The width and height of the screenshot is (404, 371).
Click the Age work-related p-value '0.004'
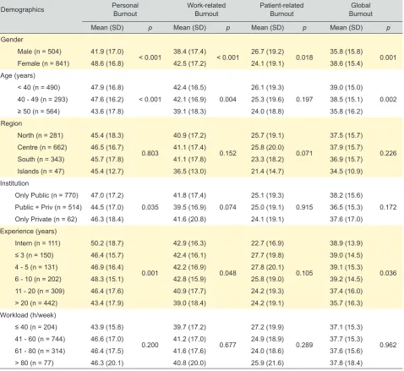click(x=227, y=100)
